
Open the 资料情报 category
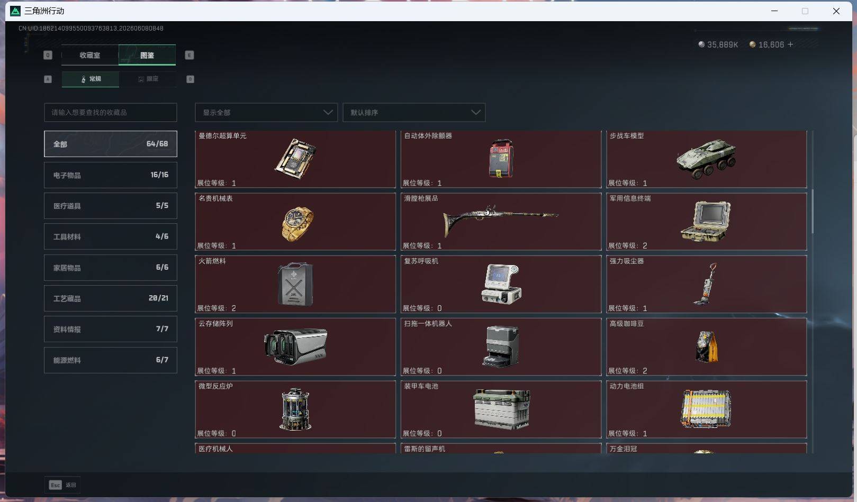[111, 329]
